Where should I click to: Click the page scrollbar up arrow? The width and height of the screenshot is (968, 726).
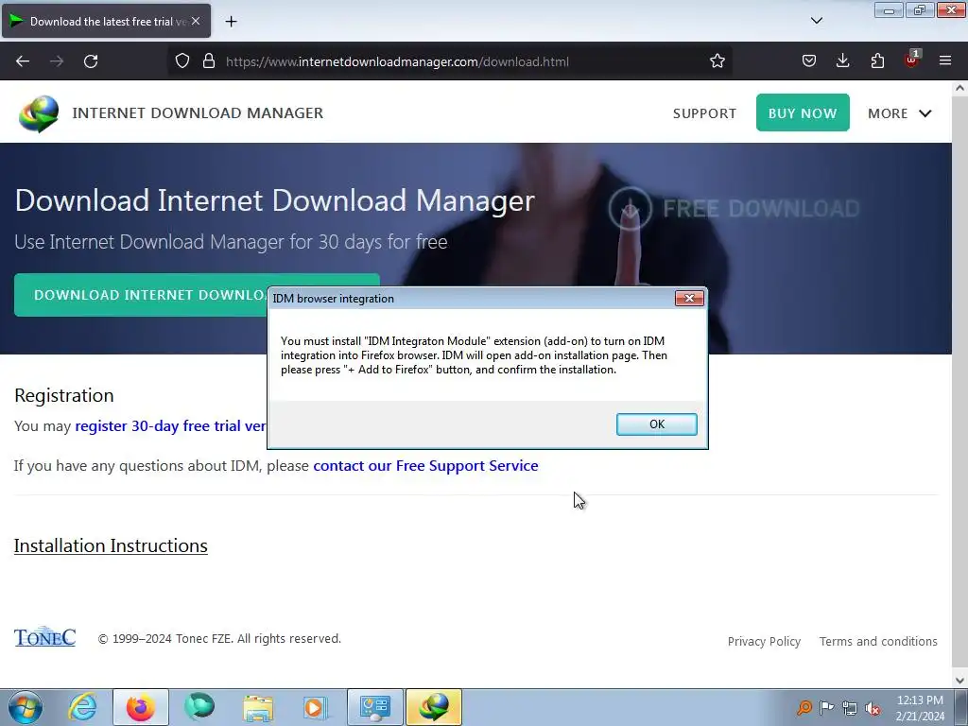[x=959, y=88]
